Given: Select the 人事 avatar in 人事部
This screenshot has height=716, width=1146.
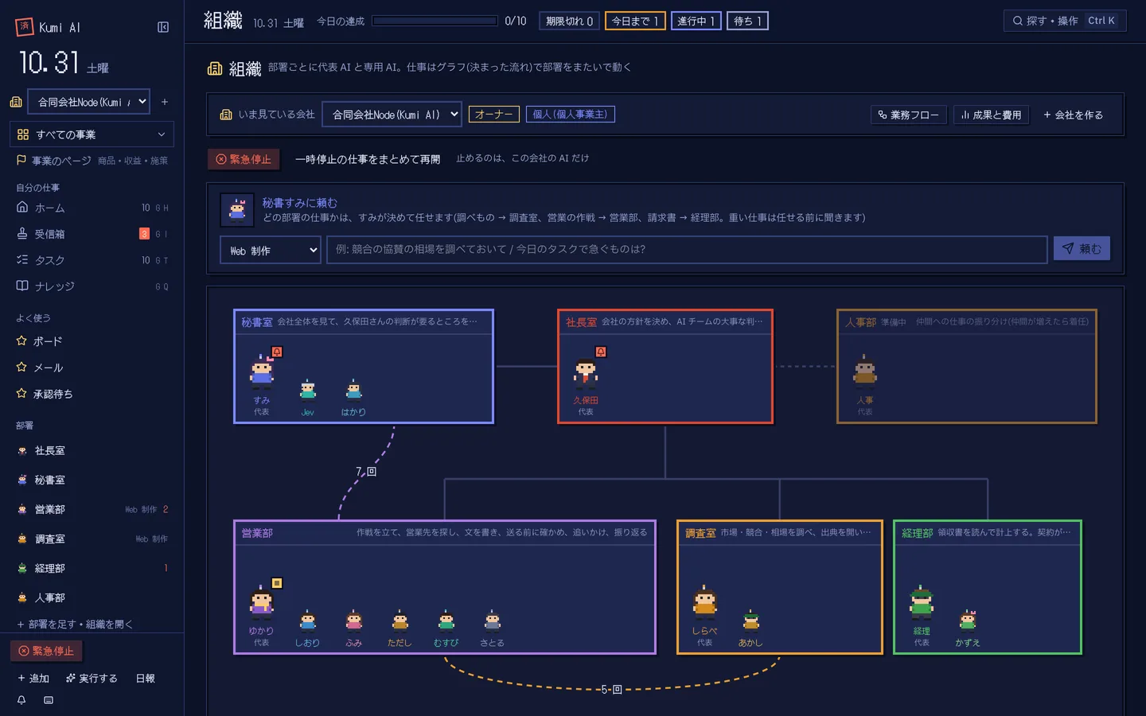Looking at the screenshot, I should click(865, 372).
